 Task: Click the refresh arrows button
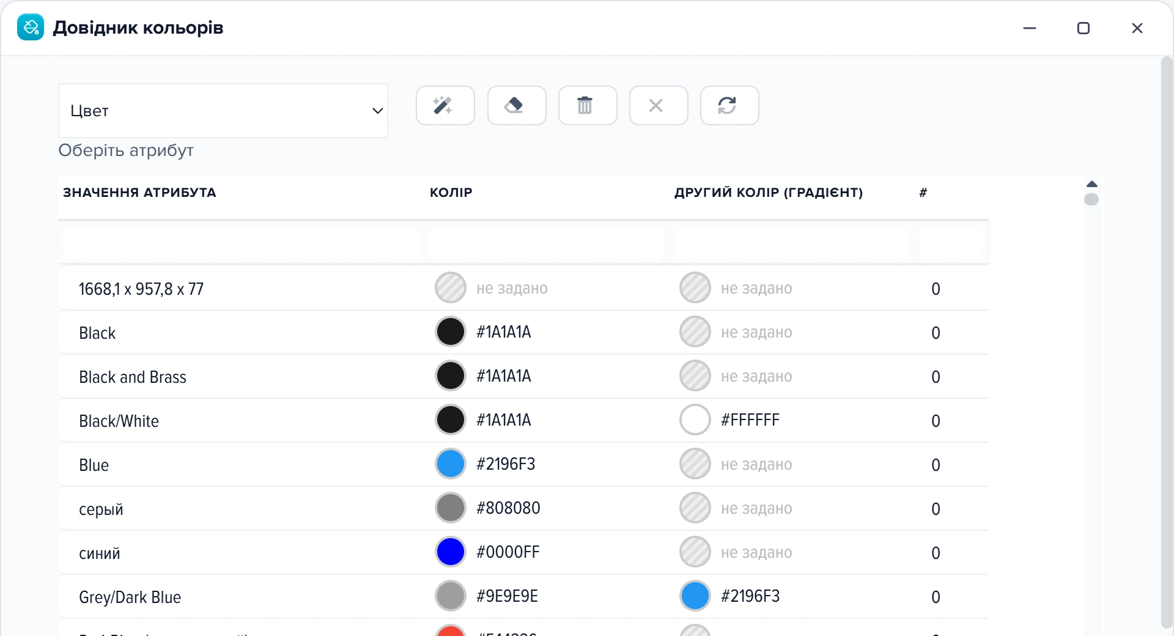(729, 106)
